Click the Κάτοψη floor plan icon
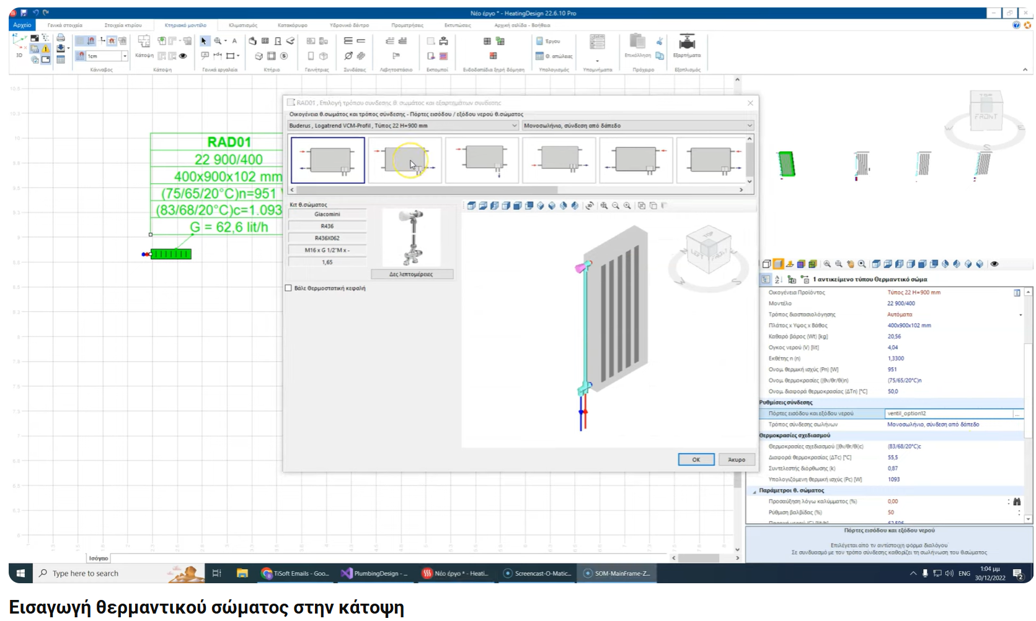 click(x=144, y=41)
